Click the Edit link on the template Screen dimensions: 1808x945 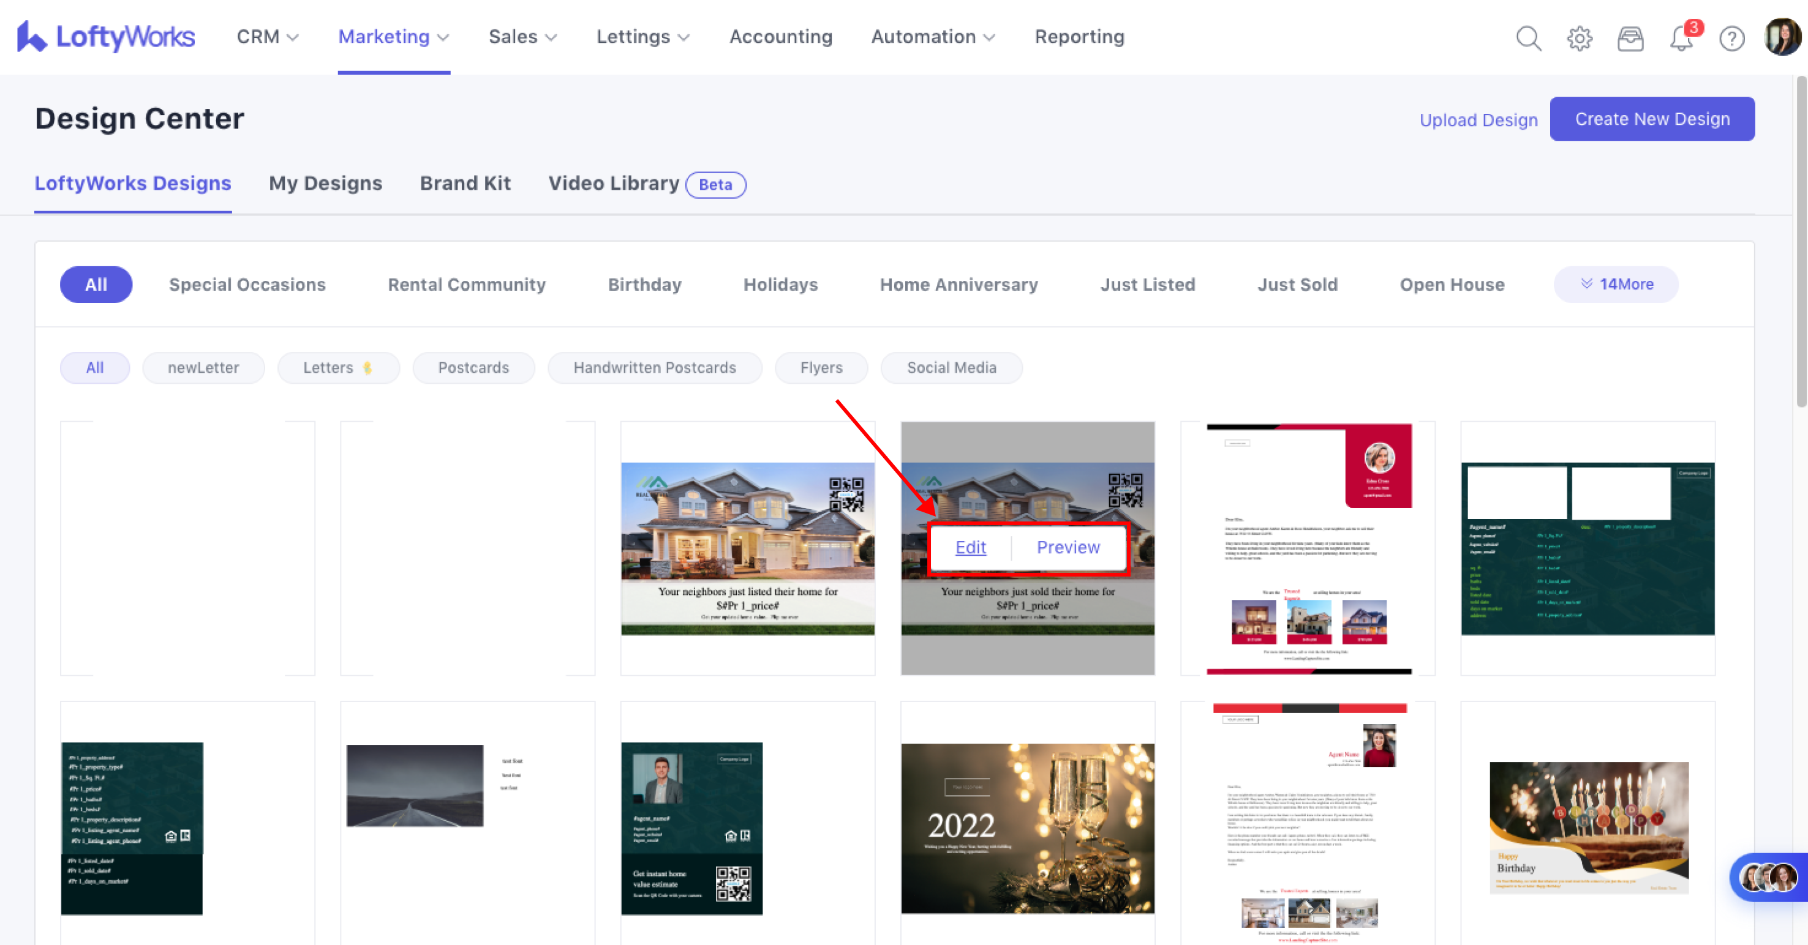pos(970,547)
